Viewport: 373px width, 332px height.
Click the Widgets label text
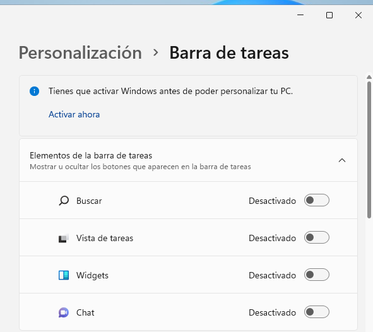pyautogui.click(x=92, y=275)
